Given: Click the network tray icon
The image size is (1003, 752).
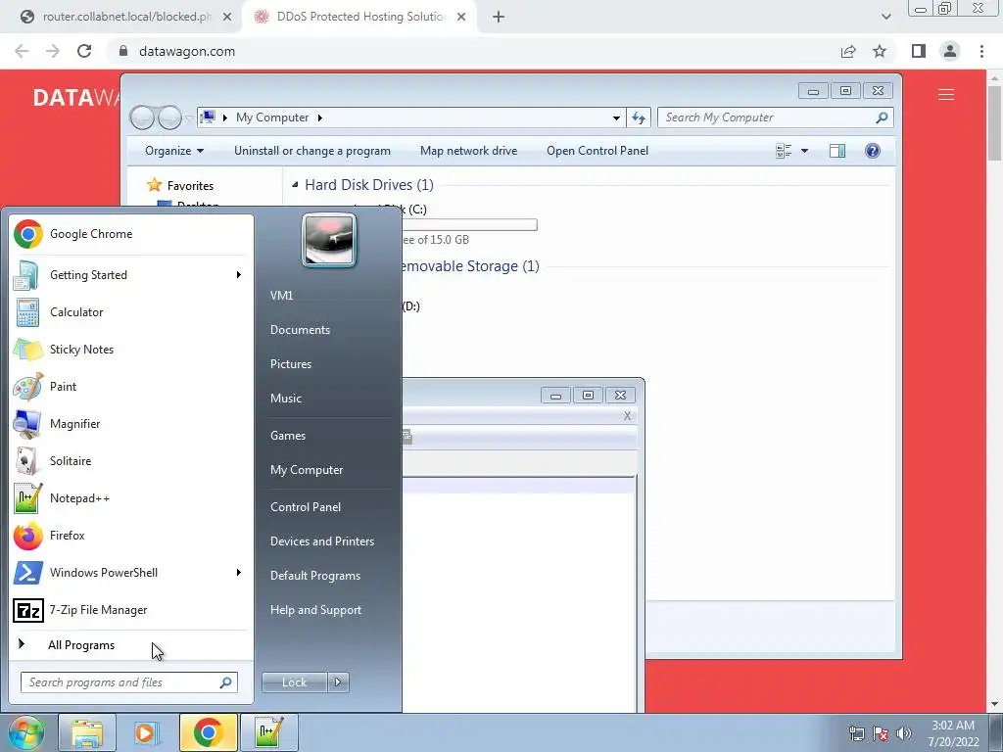Looking at the screenshot, I should click(856, 733).
